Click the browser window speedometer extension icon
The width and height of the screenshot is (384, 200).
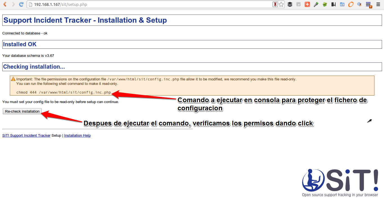[x=342, y=4]
